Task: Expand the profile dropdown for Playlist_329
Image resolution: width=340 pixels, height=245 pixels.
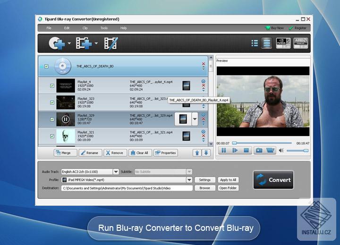Action: click(195, 119)
